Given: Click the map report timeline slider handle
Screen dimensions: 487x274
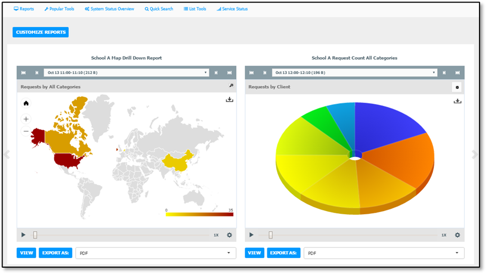Looking at the screenshot, I should point(35,235).
